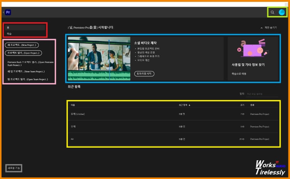
Task: Sort by the 종류 column header
Action: click(x=252, y=105)
